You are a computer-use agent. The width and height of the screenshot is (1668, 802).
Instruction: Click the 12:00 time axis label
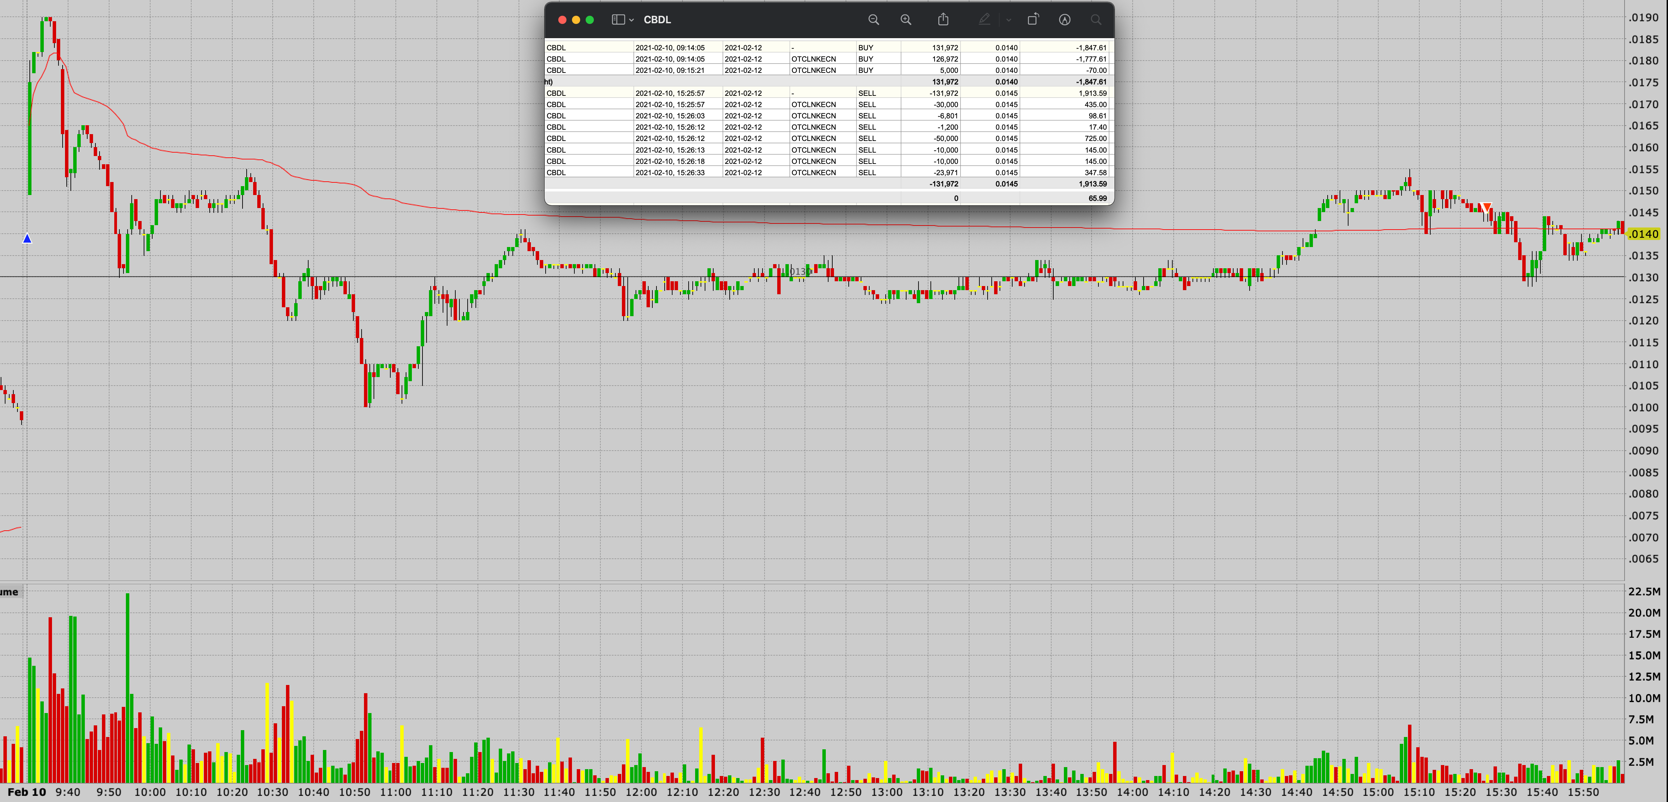[641, 792]
